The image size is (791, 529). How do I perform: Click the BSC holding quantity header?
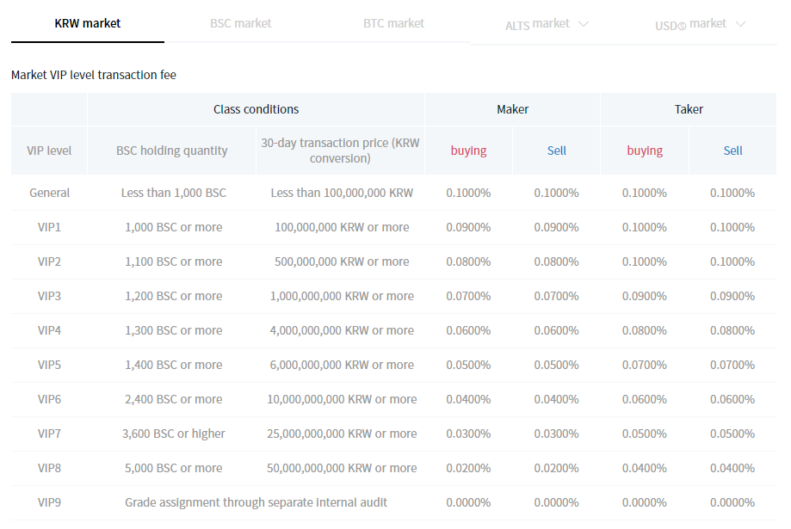pyautogui.click(x=171, y=151)
